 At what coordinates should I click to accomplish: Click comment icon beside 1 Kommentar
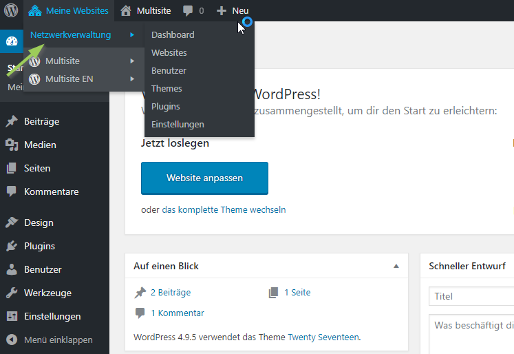tap(140, 313)
